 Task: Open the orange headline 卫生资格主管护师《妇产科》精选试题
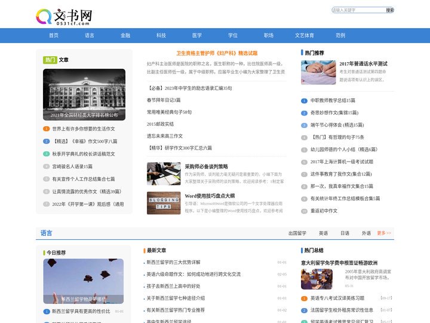[217, 53]
